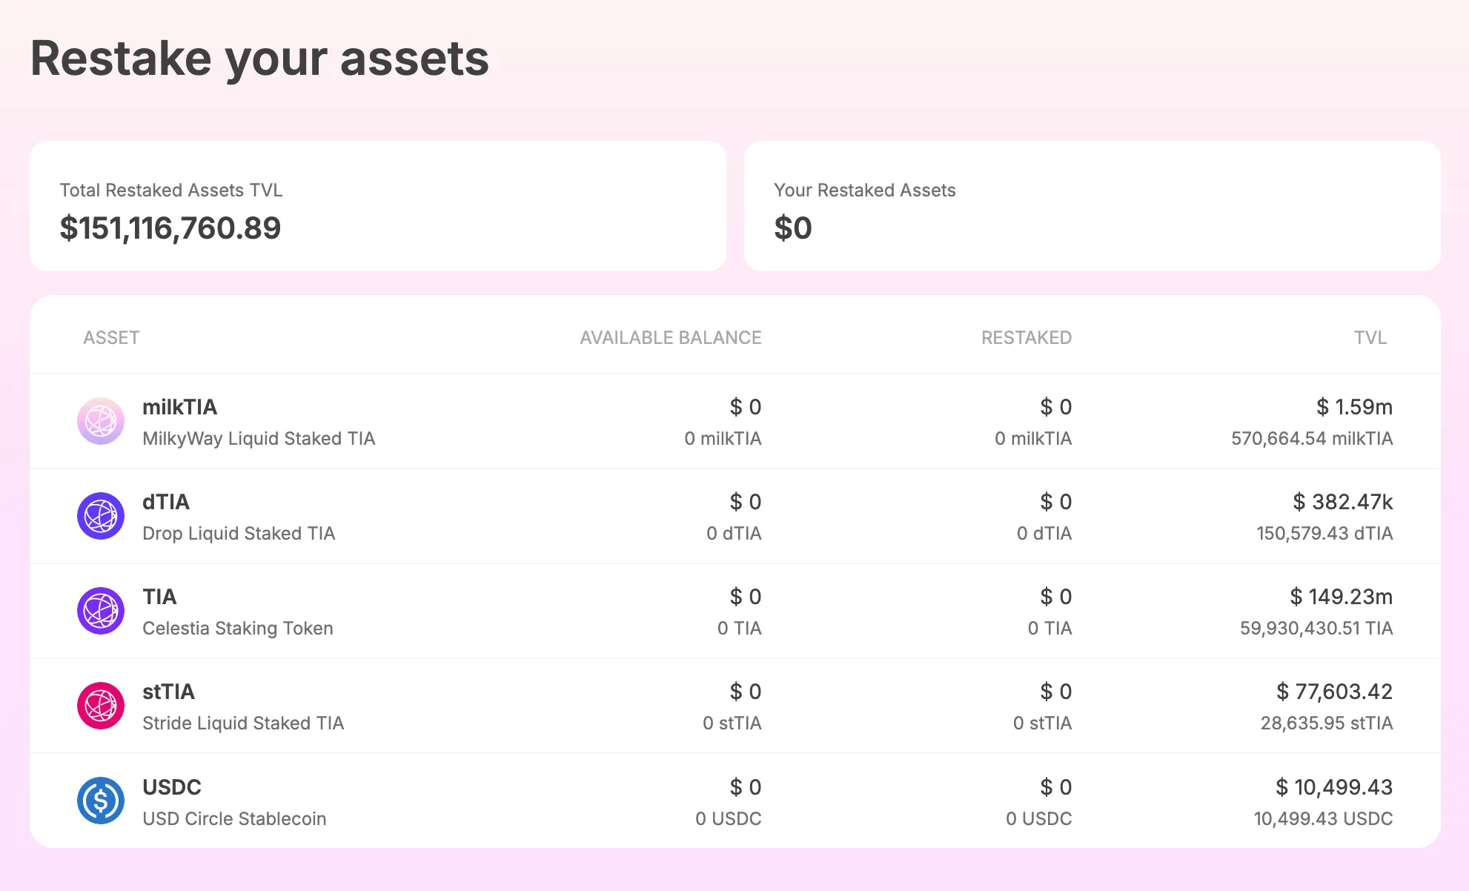The height and width of the screenshot is (891, 1469).
Task: Select the milkTIA asset name
Action: pyautogui.click(x=180, y=407)
